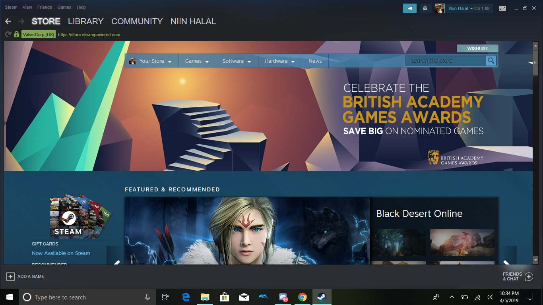Open Friends & Chat plus icon
The image size is (543, 305).
click(x=529, y=276)
